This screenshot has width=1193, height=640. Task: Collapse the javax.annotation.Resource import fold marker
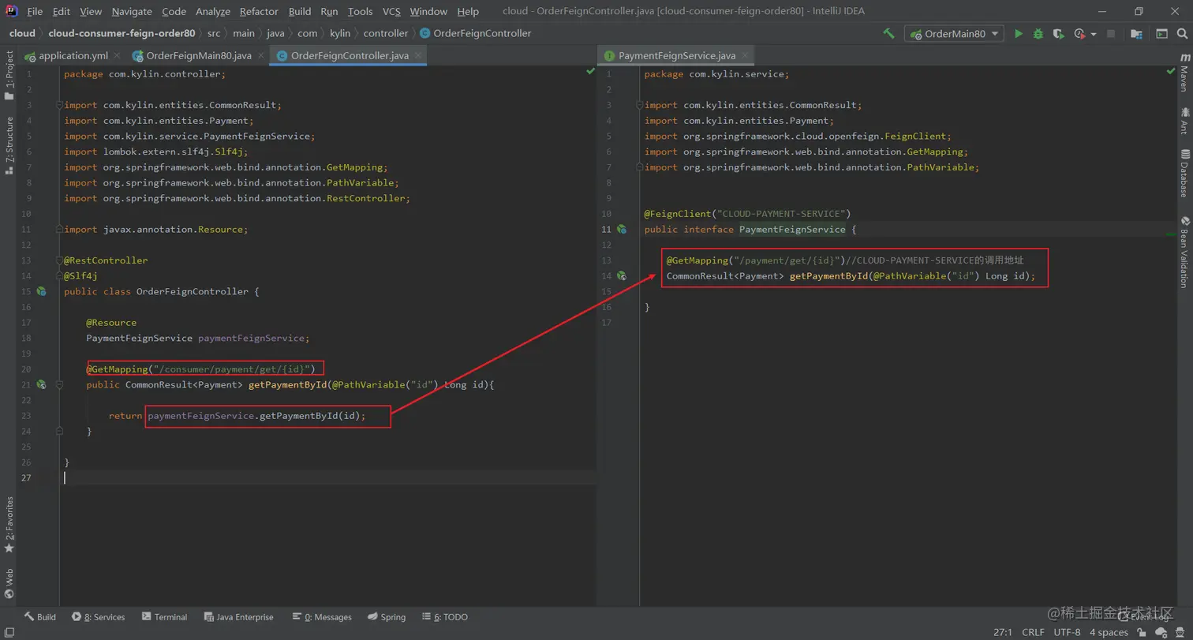click(x=59, y=229)
